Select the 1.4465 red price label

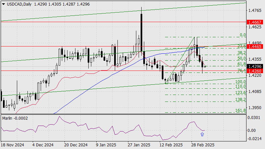(x=255, y=46)
